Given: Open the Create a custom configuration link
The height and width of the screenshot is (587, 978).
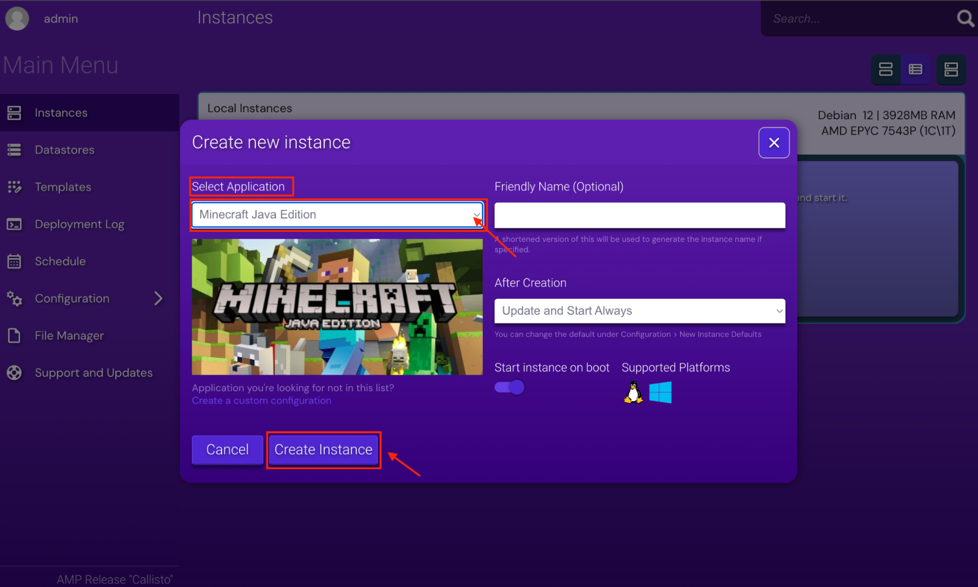Looking at the screenshot, I should tap(261, 400).
